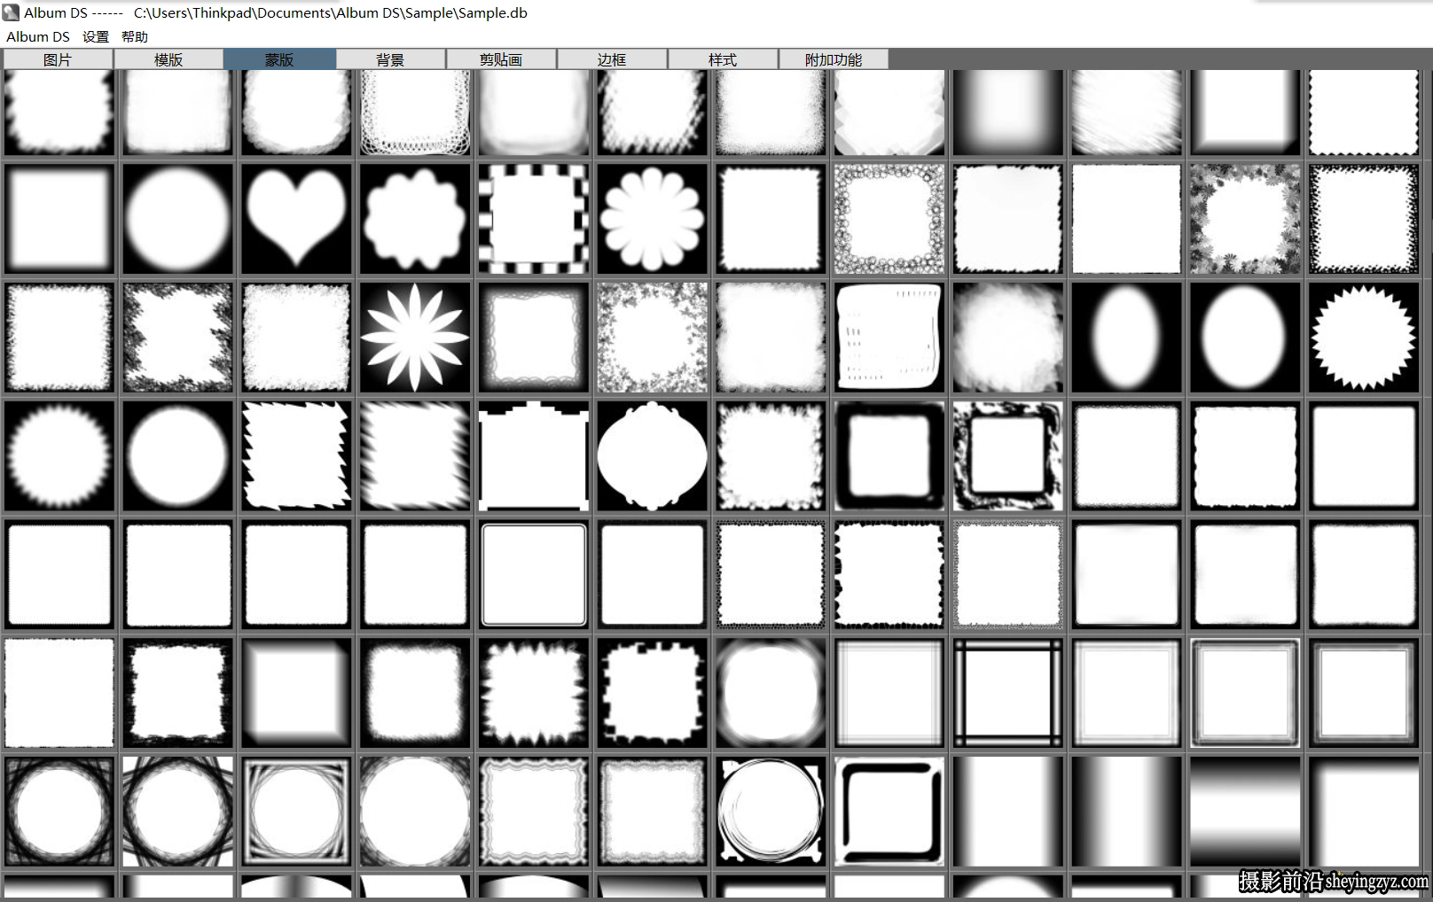Viewport: 1433px width, 902px height.
Task: Select the leafy vine border mask
Action: pyautogui.click(x=652, y=338)
